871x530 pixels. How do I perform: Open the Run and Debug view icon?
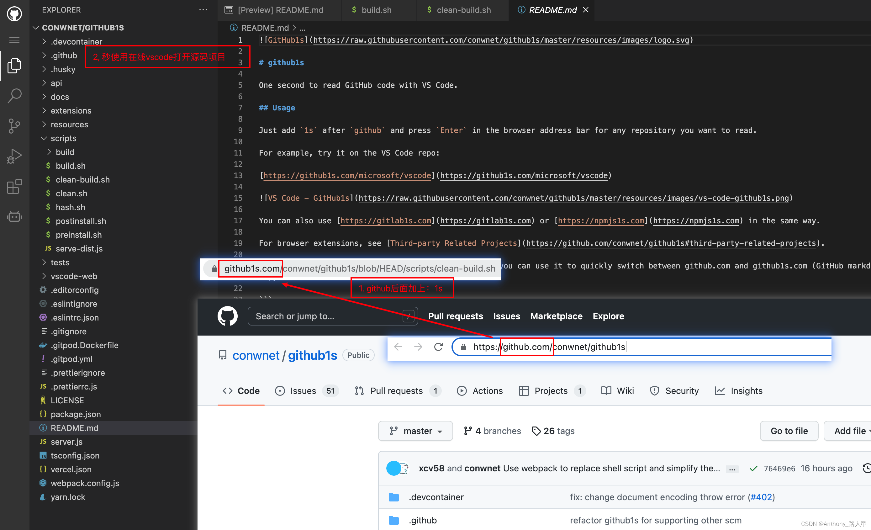click(x=14, y=156)
